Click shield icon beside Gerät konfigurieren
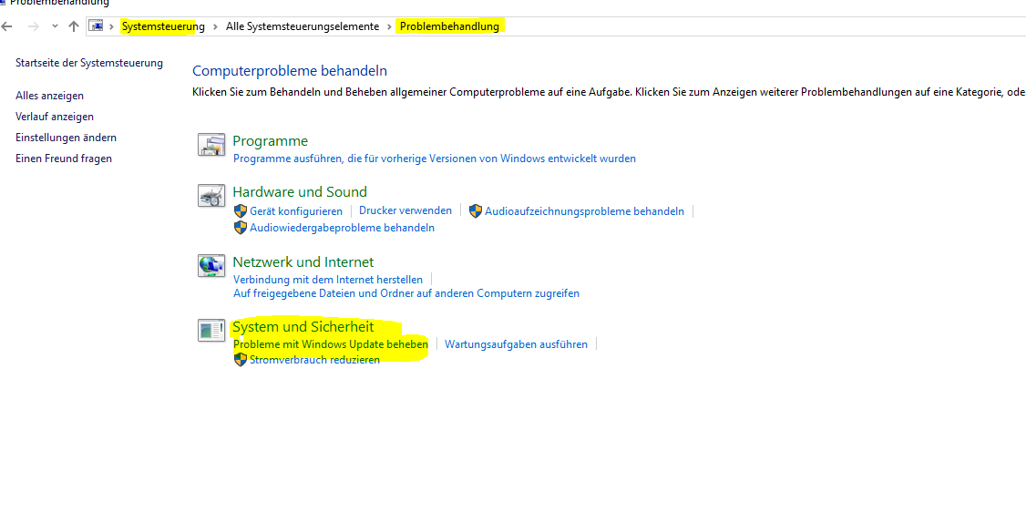Screen dimensions: 1026x512 pyautogui.click(x=241, y=211)
